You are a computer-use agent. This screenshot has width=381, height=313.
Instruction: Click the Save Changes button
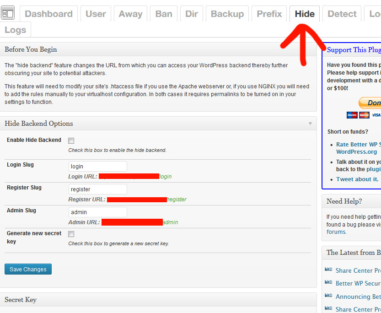tap(28, 269)
